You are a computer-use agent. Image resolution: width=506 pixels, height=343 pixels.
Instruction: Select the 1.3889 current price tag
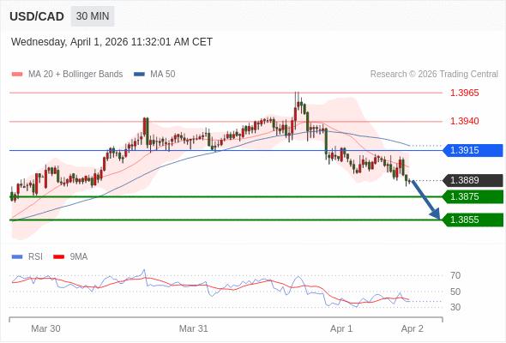[473, 180]
